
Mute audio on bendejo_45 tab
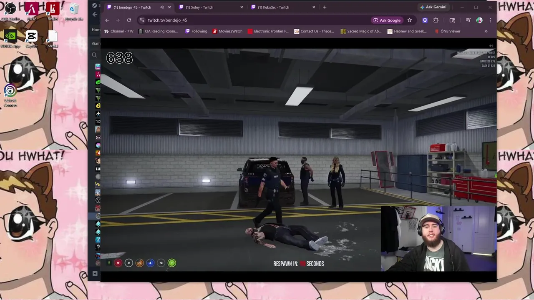[162, 7]
